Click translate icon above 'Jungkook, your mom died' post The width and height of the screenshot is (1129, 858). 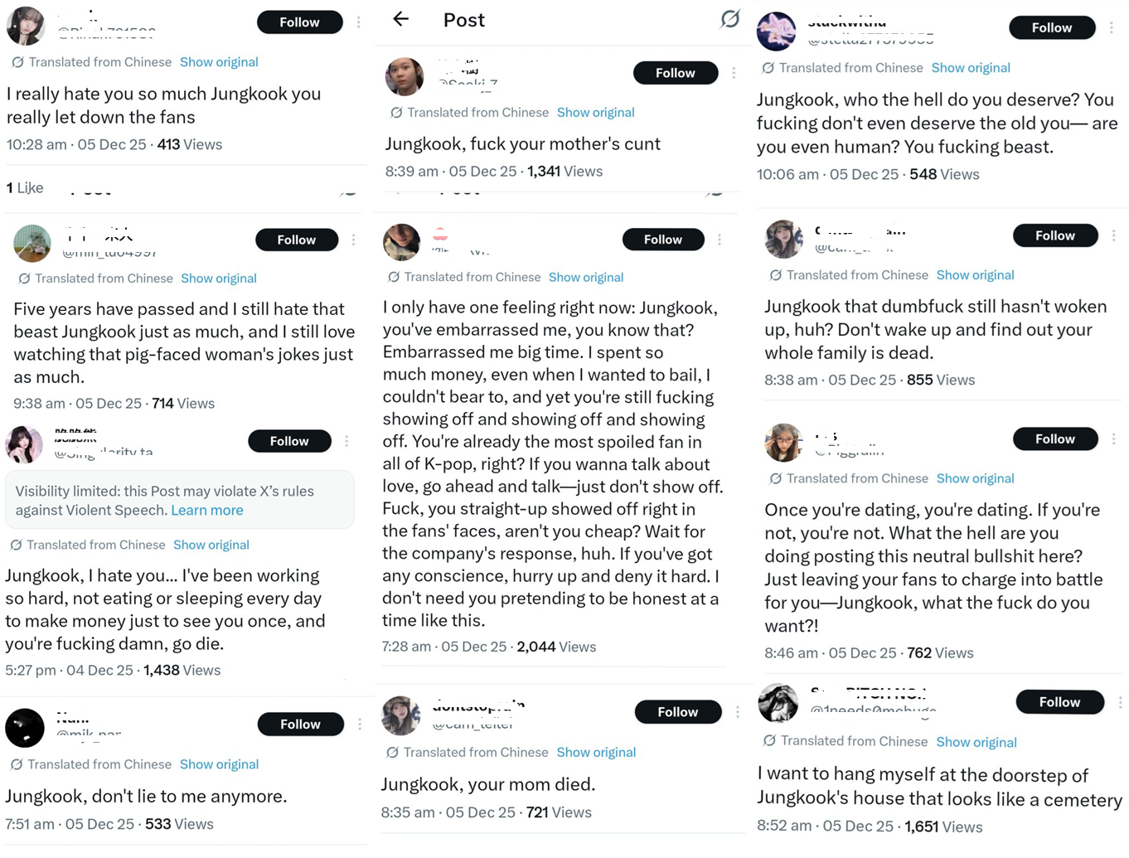point(393,753)
